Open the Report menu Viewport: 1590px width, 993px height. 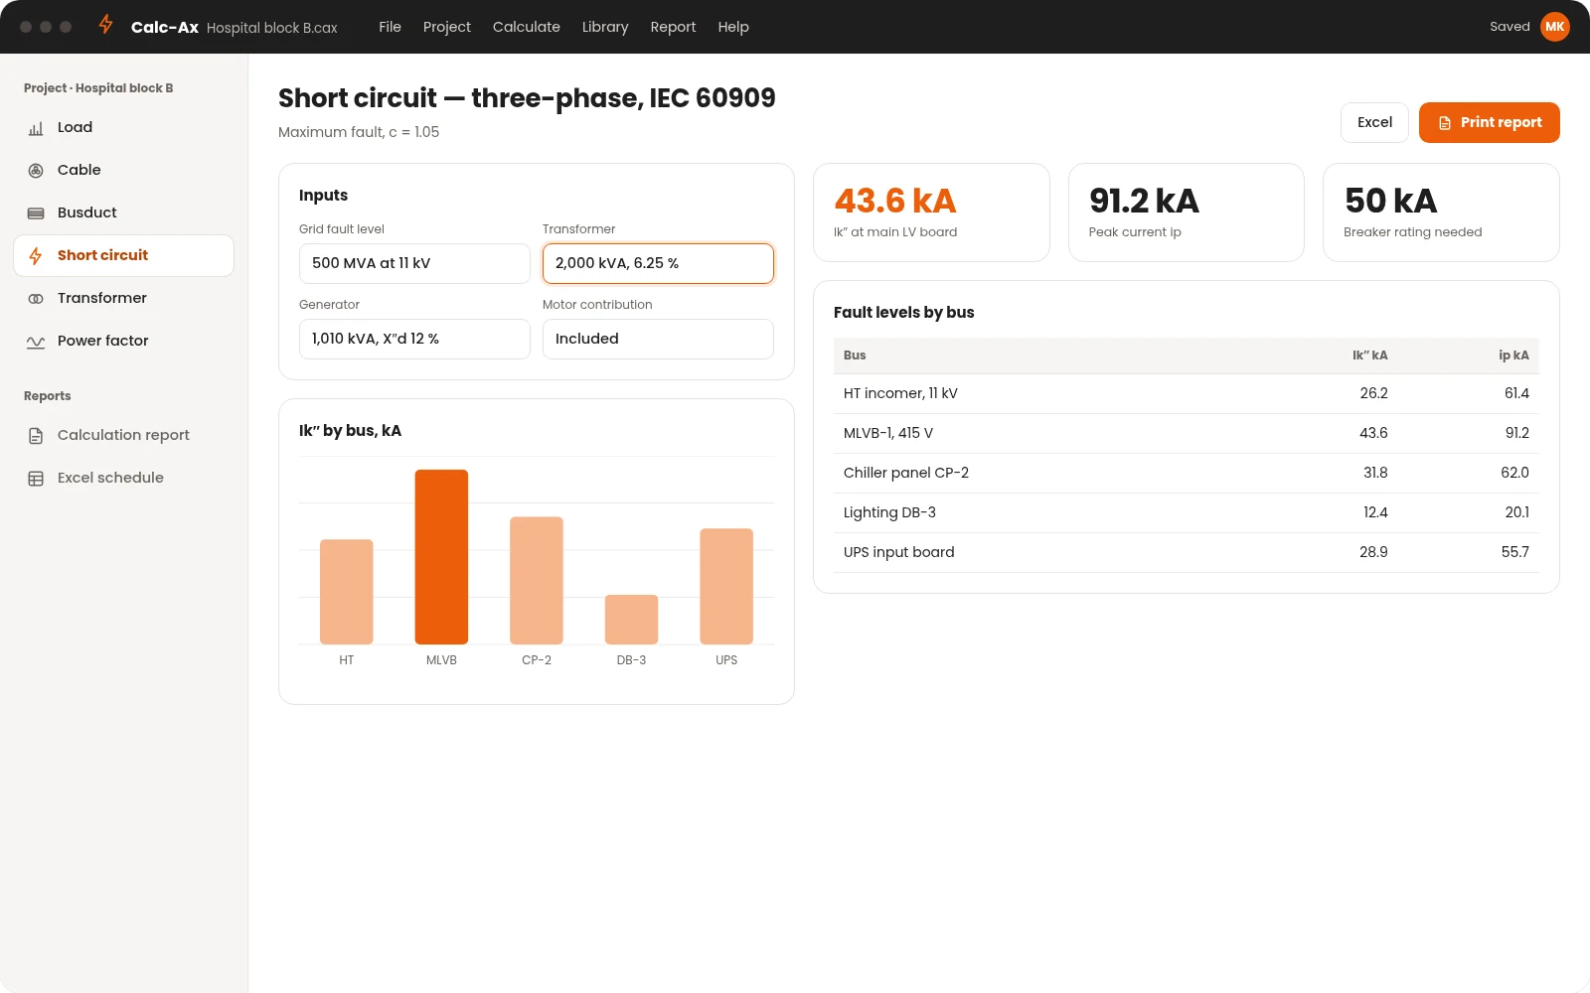tap(673, 27)
